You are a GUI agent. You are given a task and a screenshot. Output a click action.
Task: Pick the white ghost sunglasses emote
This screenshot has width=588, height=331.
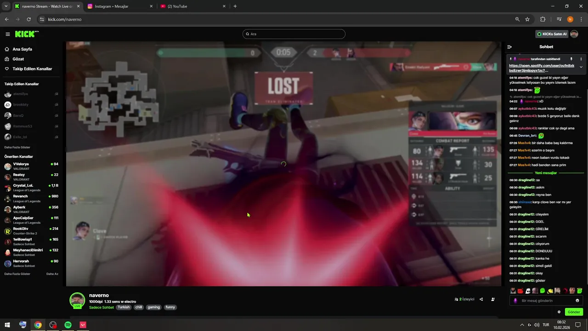pyautogui.click(x=528, y=291)
